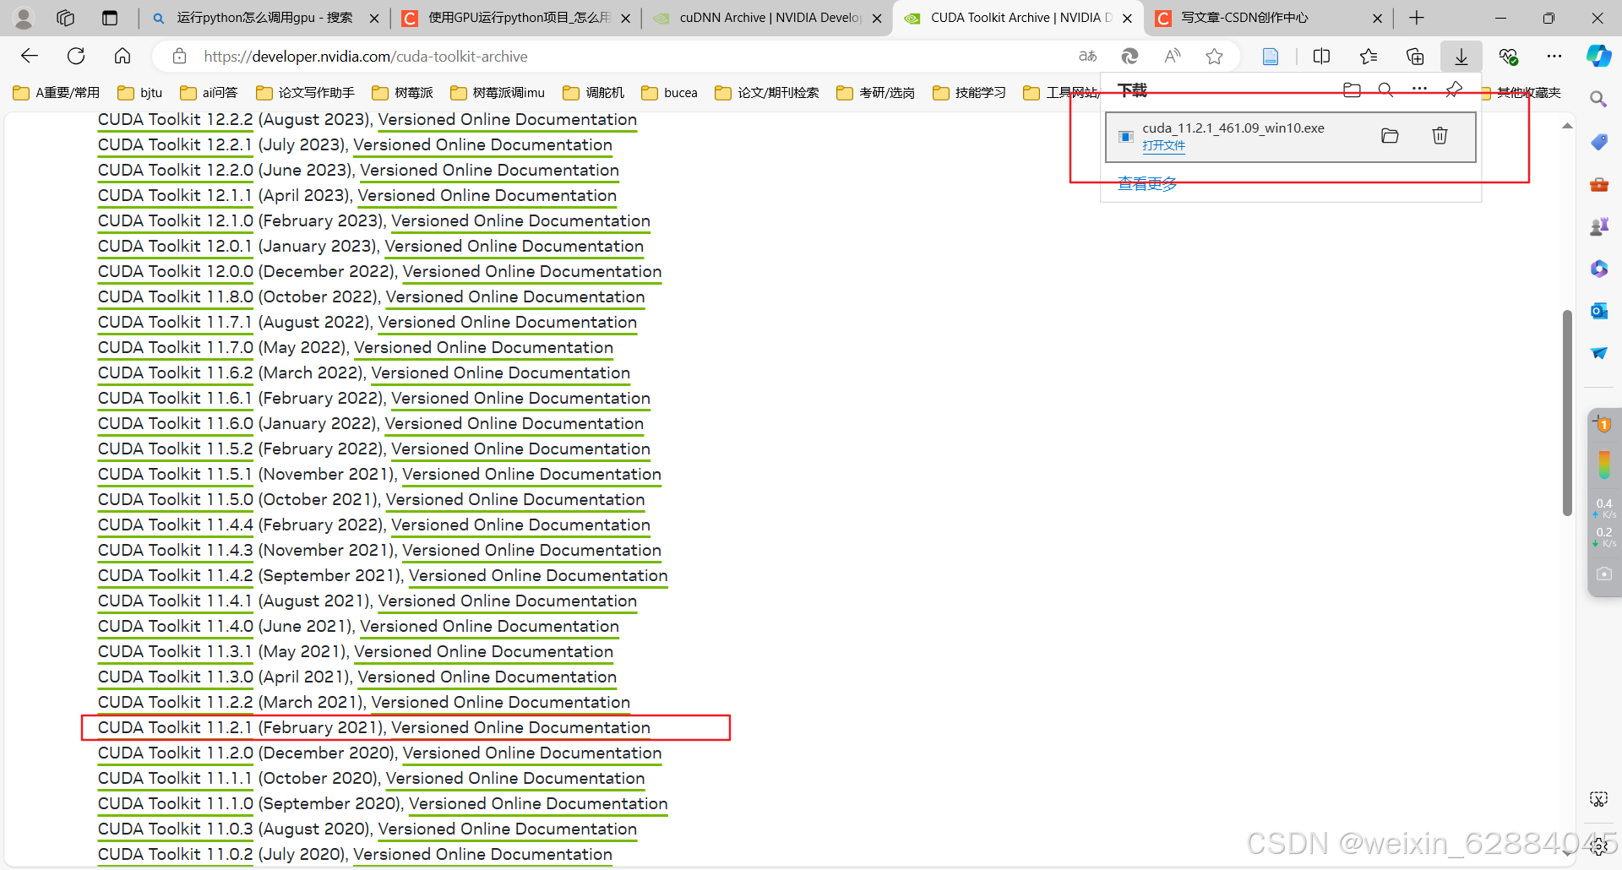Screen dimensions: 1622x870
Task: Click the scrollbar up arrow
Action: [x=1567, y=126]
